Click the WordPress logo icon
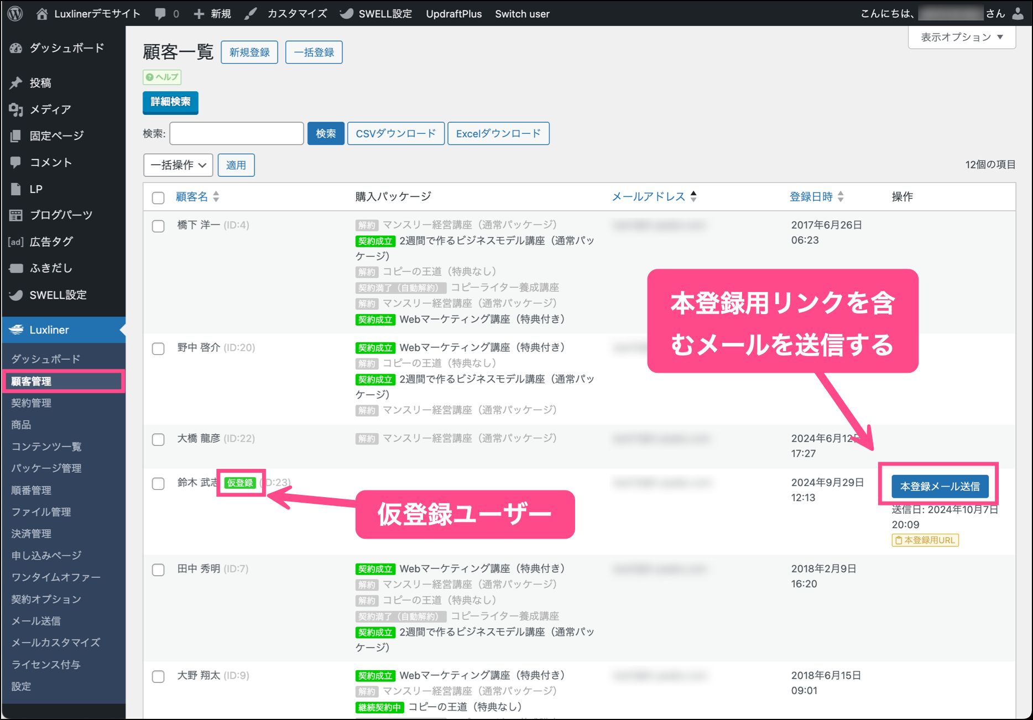 [x=15, y=14]
